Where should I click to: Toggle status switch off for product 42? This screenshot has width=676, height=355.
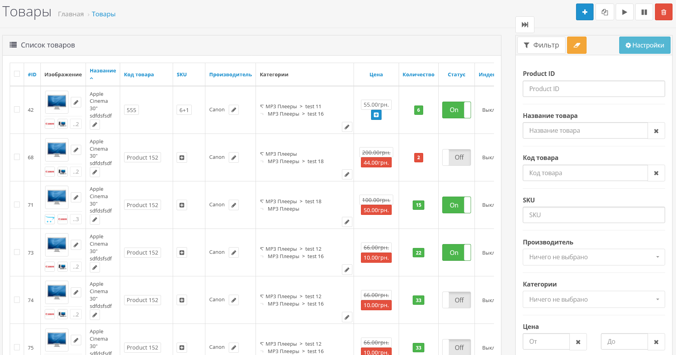pyautogui.click(x=456, y=110)
